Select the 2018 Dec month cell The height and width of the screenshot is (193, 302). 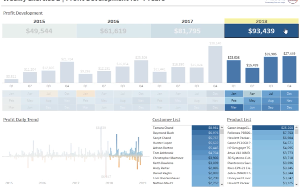coord(289,108)
